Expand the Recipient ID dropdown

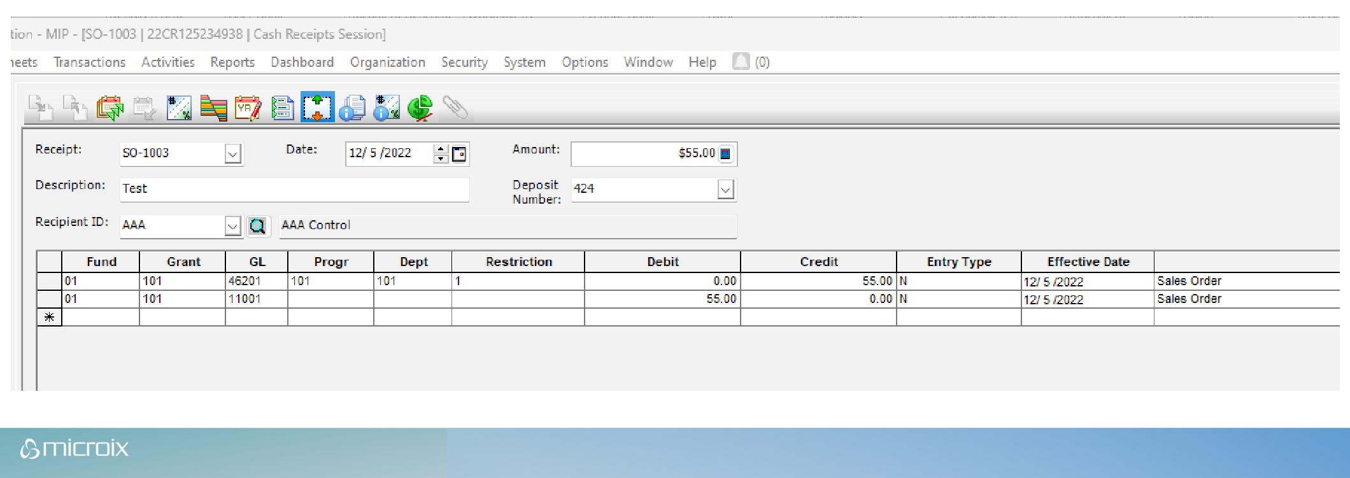pyautogui.click(x=233, y=226)
